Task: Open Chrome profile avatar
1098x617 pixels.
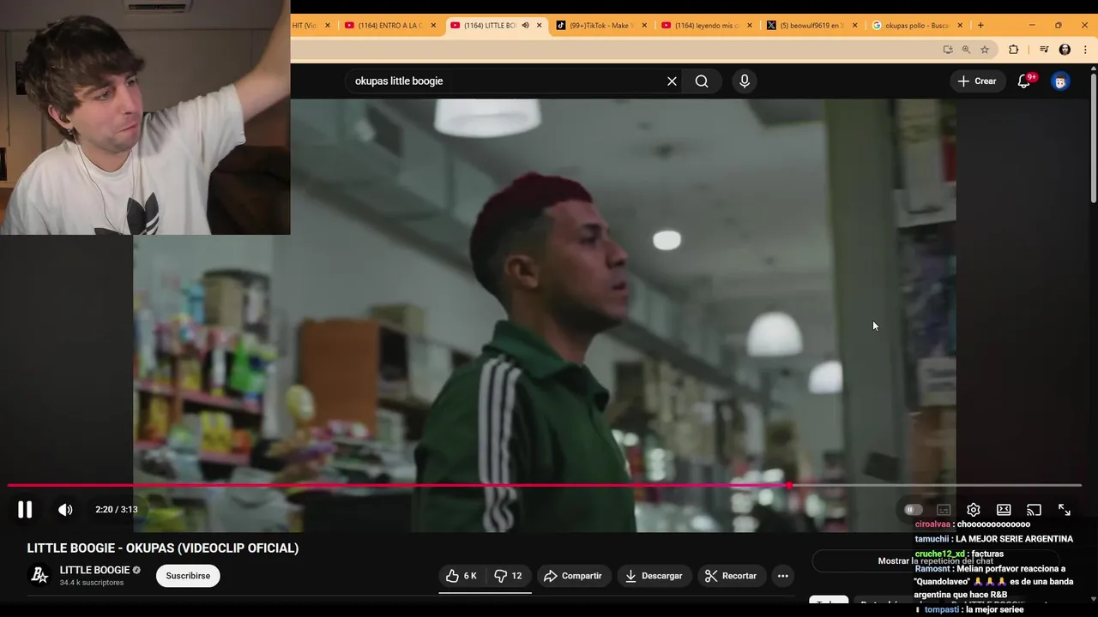Action: click(x=1065, y=50)
